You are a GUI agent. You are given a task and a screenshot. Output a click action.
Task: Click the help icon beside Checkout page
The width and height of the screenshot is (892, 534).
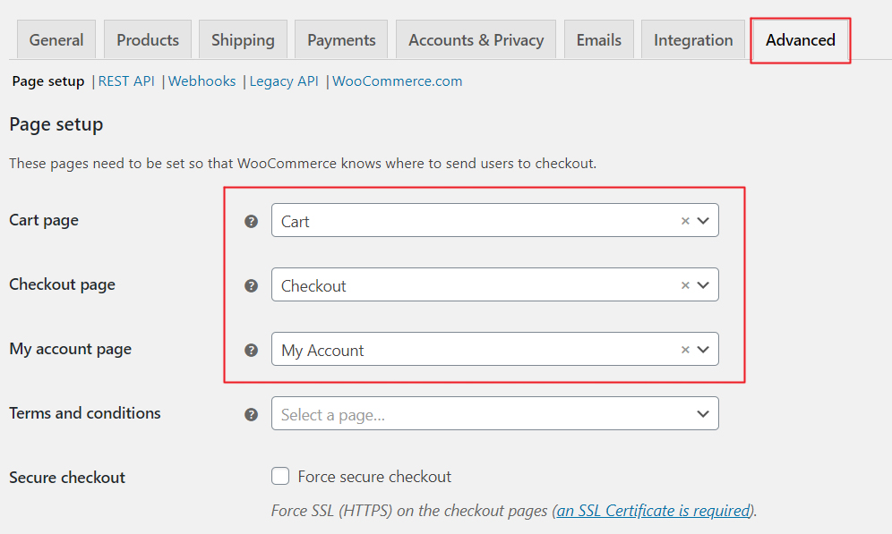252,285
